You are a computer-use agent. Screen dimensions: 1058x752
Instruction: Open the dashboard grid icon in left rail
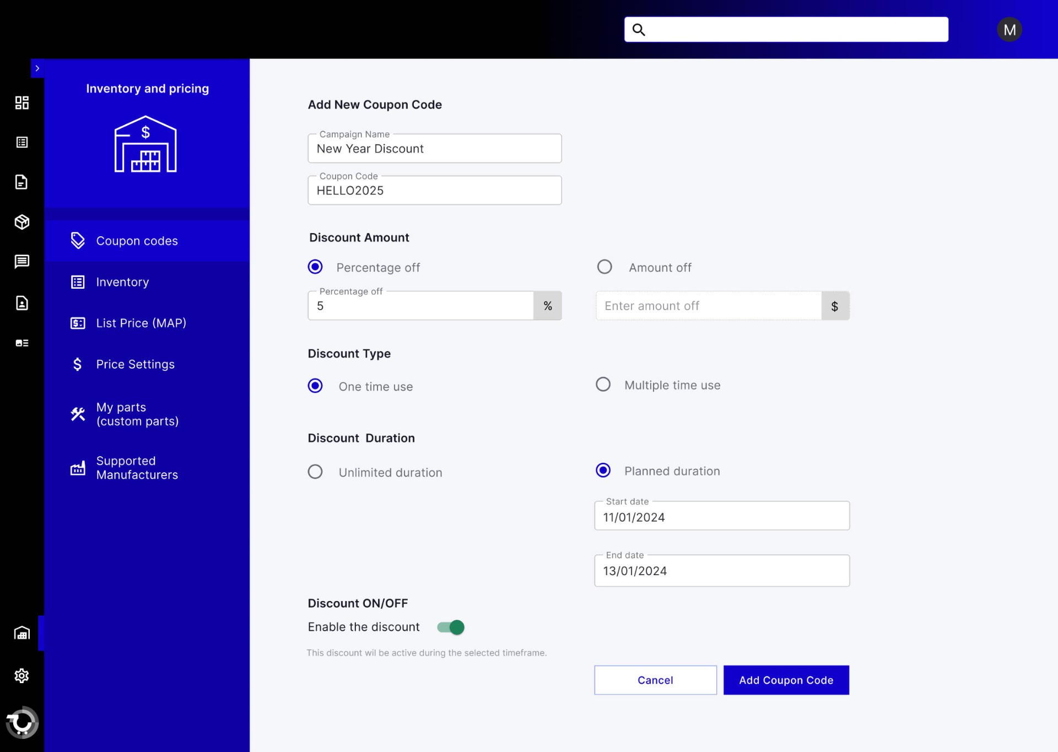[x=22, y=102]
